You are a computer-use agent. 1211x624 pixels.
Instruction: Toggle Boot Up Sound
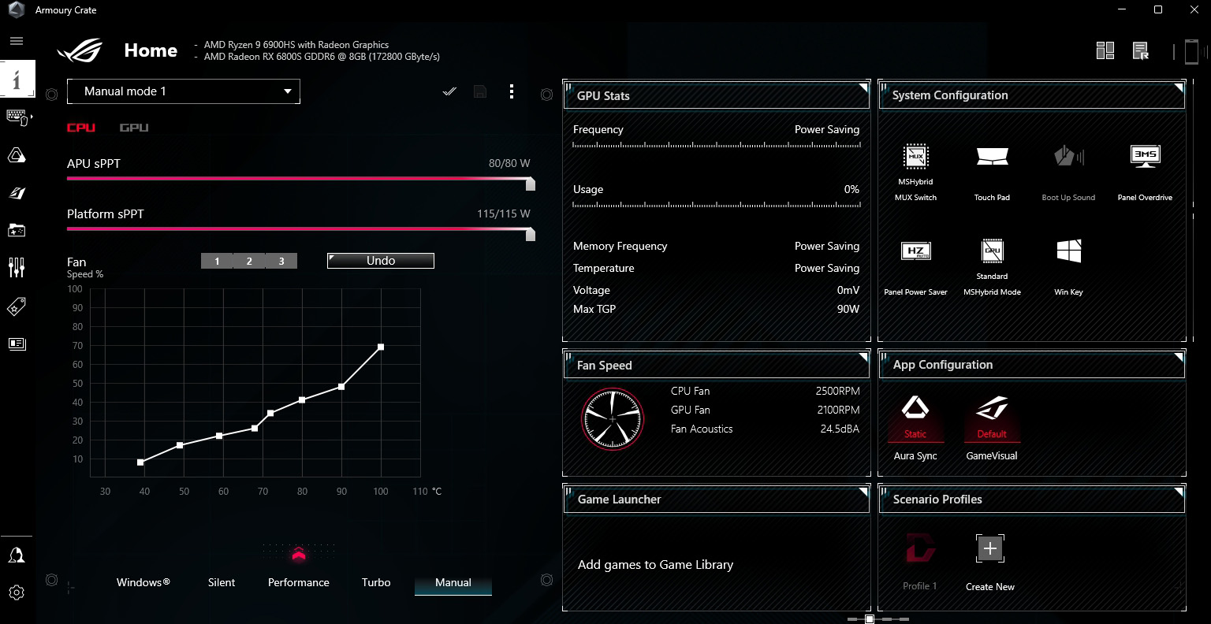coord(1068,156)
